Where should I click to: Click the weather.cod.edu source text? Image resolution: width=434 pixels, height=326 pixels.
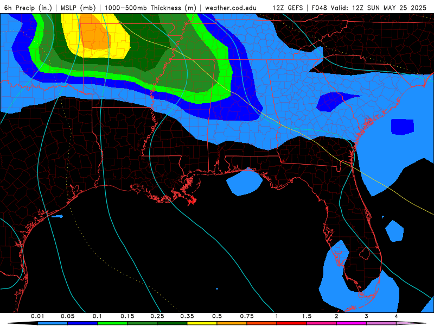(x=231, y=8)
